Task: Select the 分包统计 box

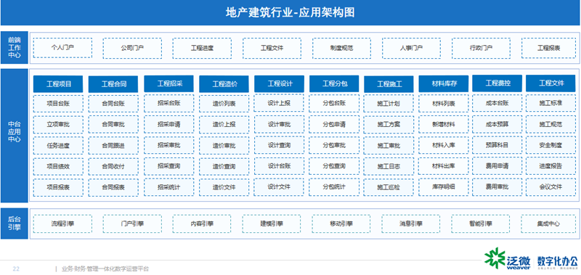Action: 334,187
